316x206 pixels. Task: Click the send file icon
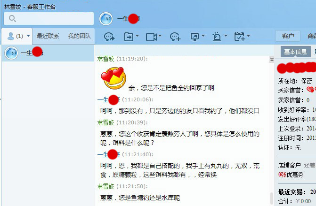[129, 37]
